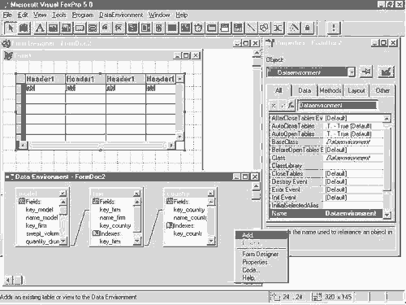Toggle the push pin in Properties window

click(x=366, y=72)
